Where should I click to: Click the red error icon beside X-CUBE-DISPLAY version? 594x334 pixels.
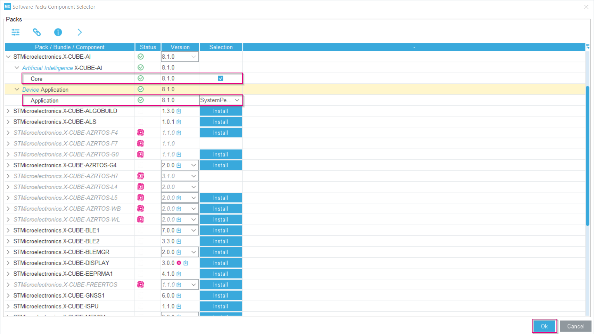tap(179, 263)
